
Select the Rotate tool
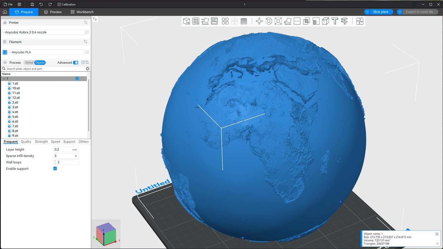(x=269, y=21)
